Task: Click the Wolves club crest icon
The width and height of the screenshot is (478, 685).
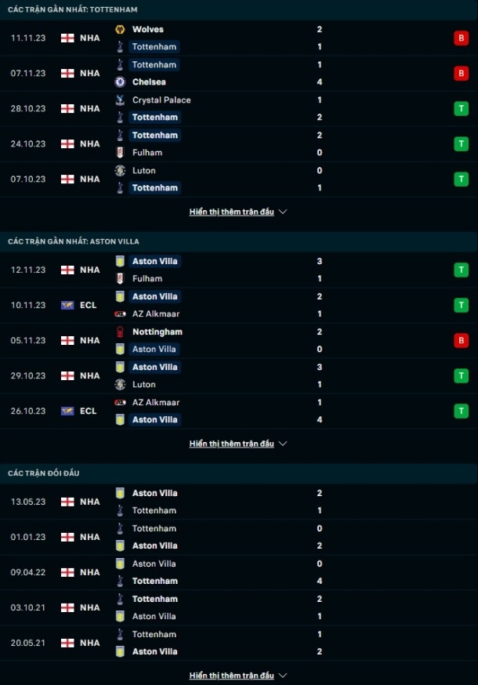Action: point(120,29)
